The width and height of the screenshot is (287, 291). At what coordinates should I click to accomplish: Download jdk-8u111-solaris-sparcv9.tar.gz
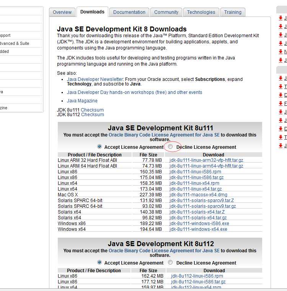click(202, 206)
